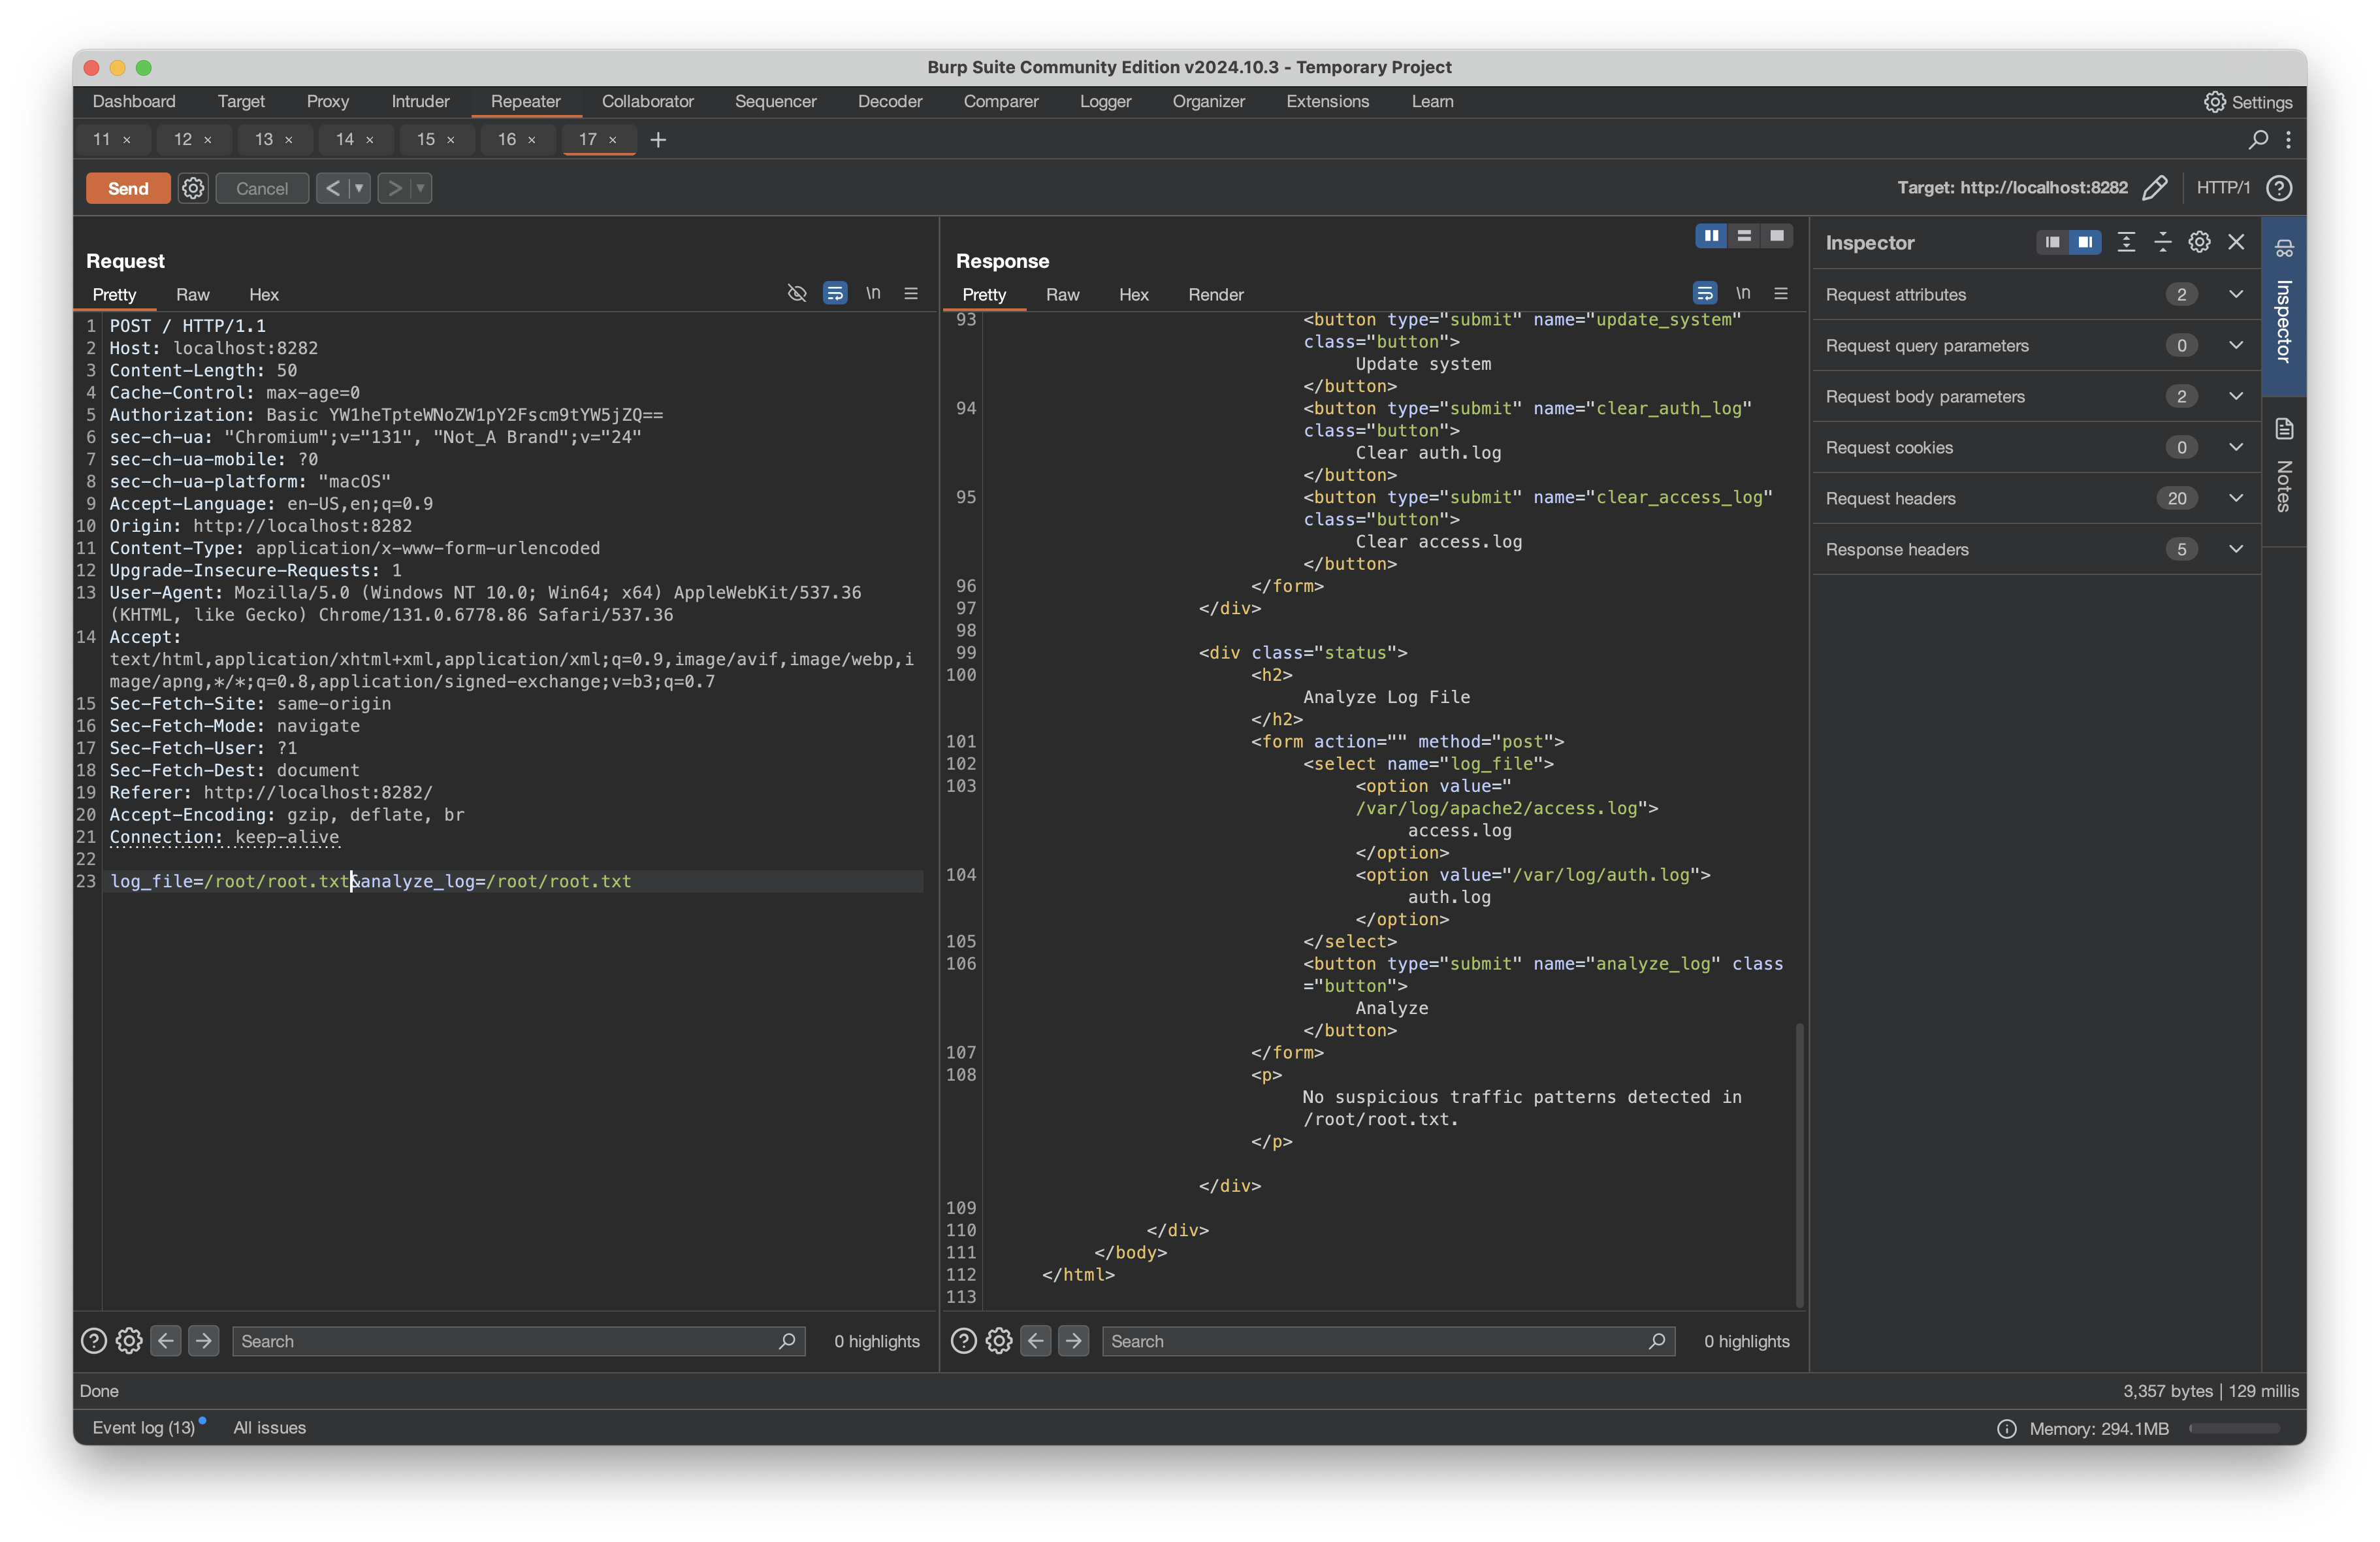Image resolution: width=2380 pixels, height=1542 pixels.
Task: Click collapse all sections icon in Inspector
Action: pos(2162,242)
